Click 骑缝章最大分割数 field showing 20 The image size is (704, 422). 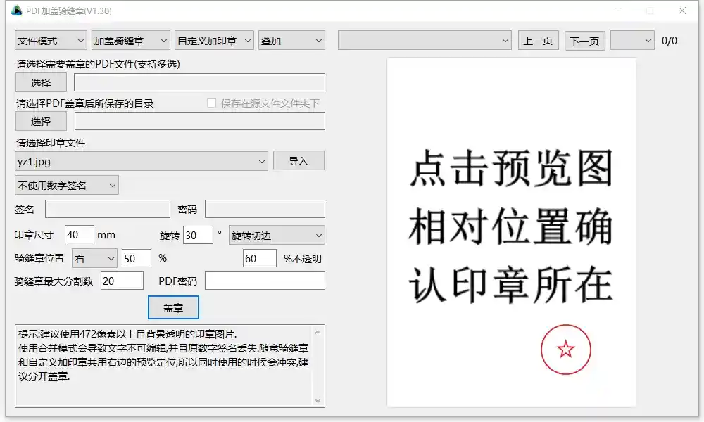click(122, 281)
